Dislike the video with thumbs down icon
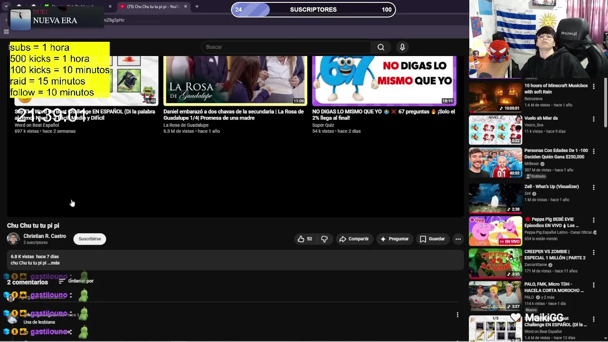This screenshot has height=342, width=608. click(x=324, y=239)
